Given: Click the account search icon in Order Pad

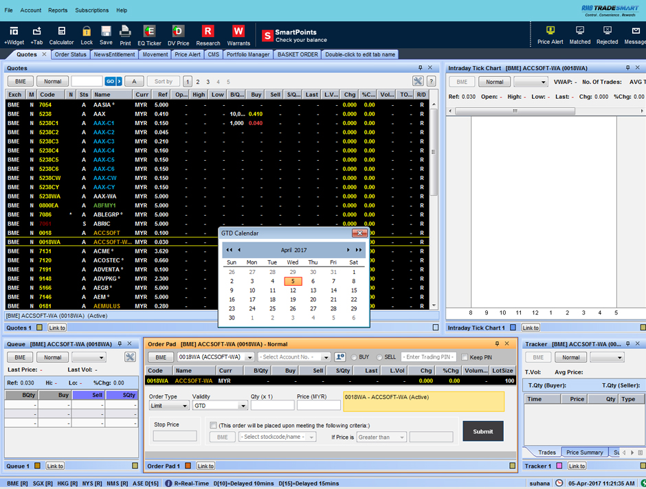Looking at the screenshot, I should [340, 357].
